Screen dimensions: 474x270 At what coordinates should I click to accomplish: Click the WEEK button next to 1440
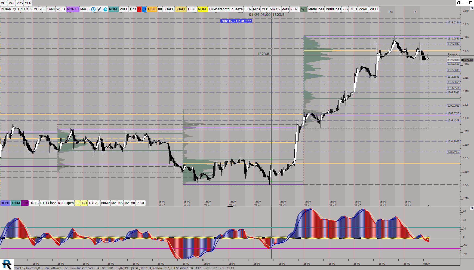pos(61,9)
